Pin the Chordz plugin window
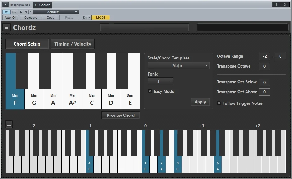The height and width of the screenshot is (179, 292). 277,5
